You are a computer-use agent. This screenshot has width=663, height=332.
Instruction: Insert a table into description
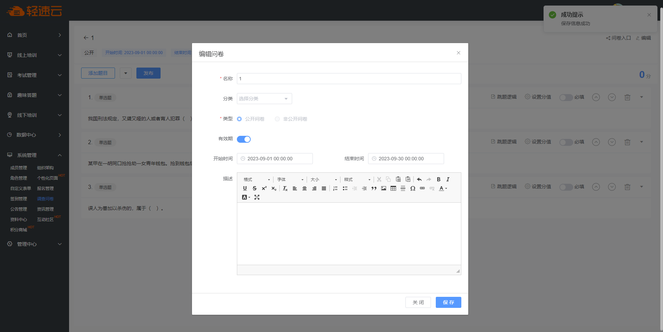(393, 188)
